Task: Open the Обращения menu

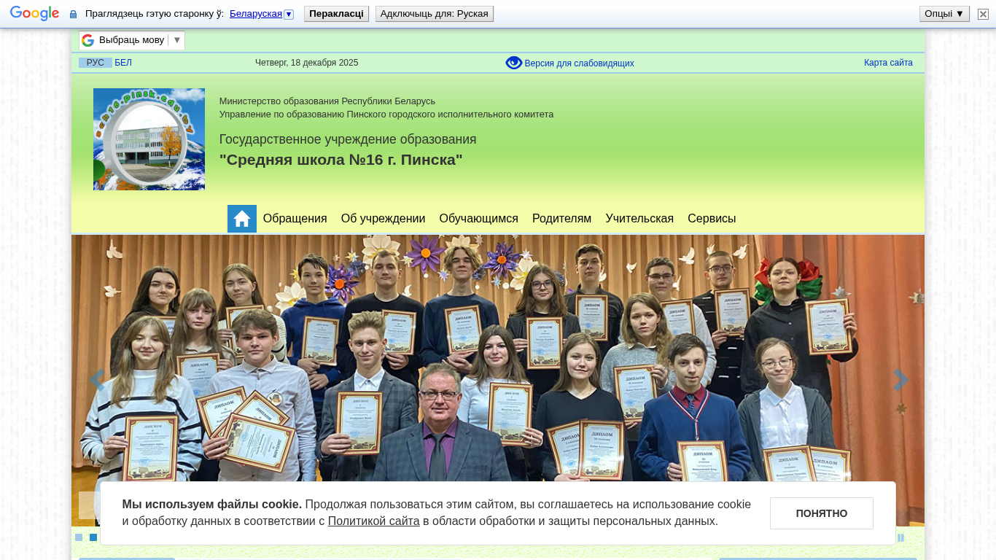Action: point(295,219)
